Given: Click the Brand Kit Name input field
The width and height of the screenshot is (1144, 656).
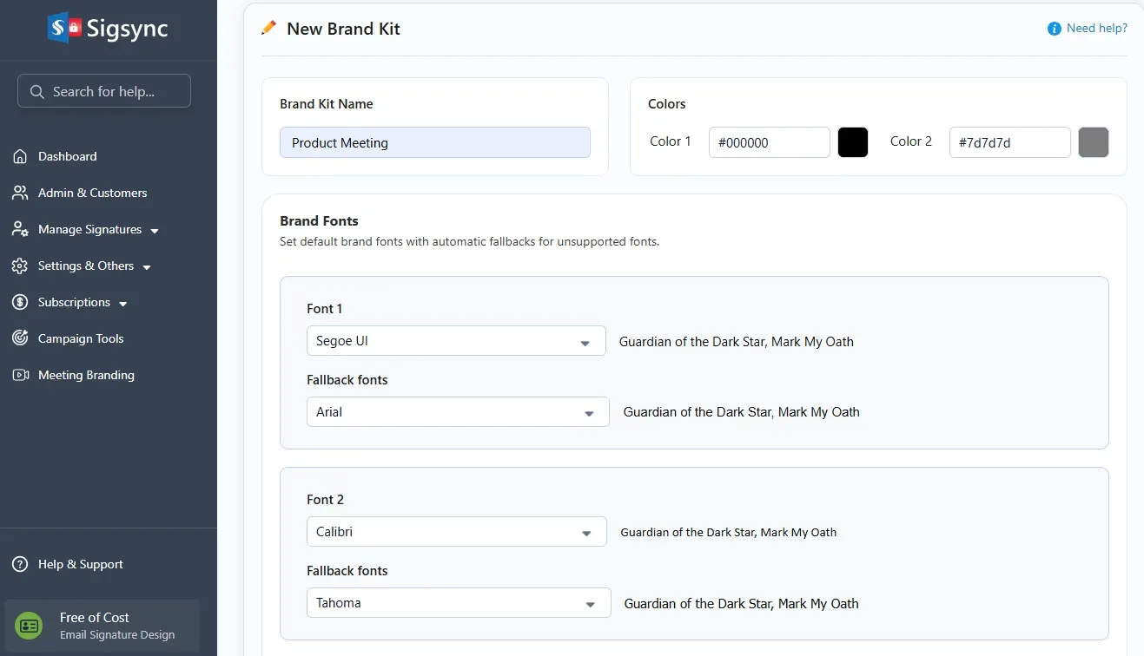Looking at the screenshot, I should (435, 142).
